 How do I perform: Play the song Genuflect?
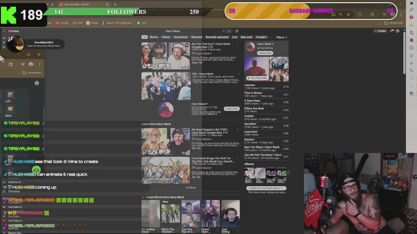(x=266, y=125)
